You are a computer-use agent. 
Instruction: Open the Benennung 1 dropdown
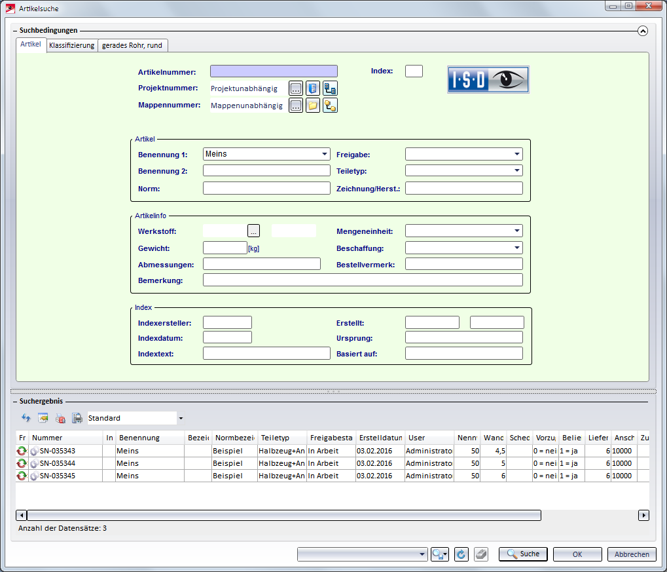[x=325, y=155]
